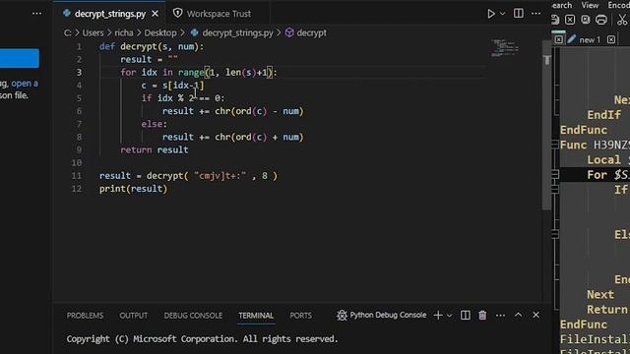
Task: Click 'Desktop' folder in breadcrumbs
Action: (x=160, y=32)
